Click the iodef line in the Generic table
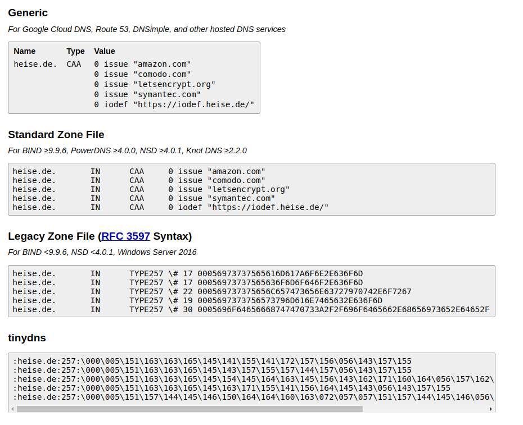The width and height of the screenshot is (523, 425). point(174,104)
